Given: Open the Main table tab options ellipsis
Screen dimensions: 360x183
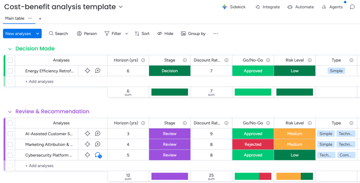Looking at the screenshot, I should tap(30, 18).
